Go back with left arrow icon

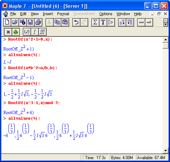click(x=141, y=22)
